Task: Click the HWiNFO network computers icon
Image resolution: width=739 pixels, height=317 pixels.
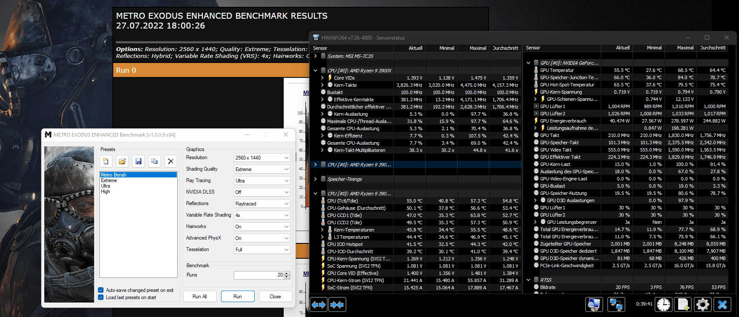Action: tap(616, 304)
